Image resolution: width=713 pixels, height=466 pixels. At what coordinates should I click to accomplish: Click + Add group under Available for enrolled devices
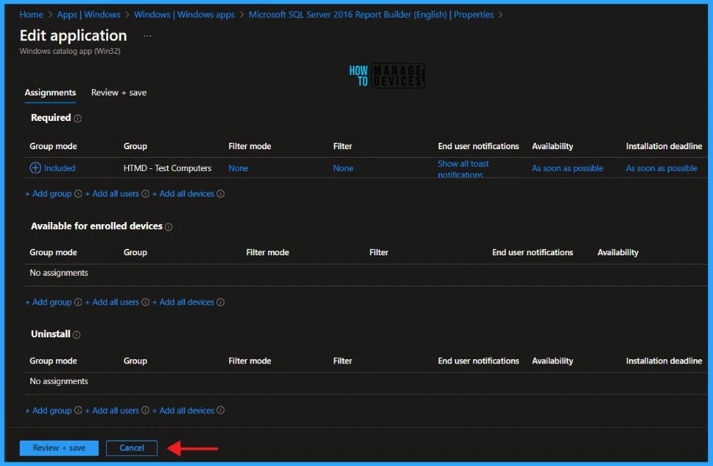click(48, 302)
